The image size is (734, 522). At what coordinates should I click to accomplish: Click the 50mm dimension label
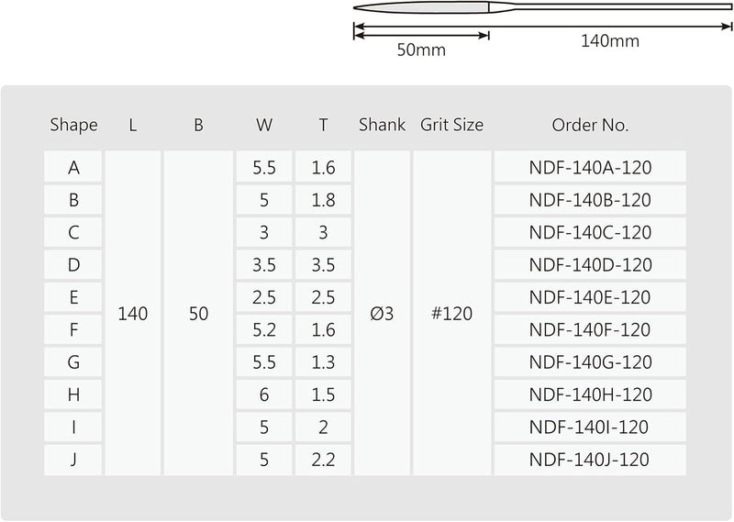click(421, 50)
